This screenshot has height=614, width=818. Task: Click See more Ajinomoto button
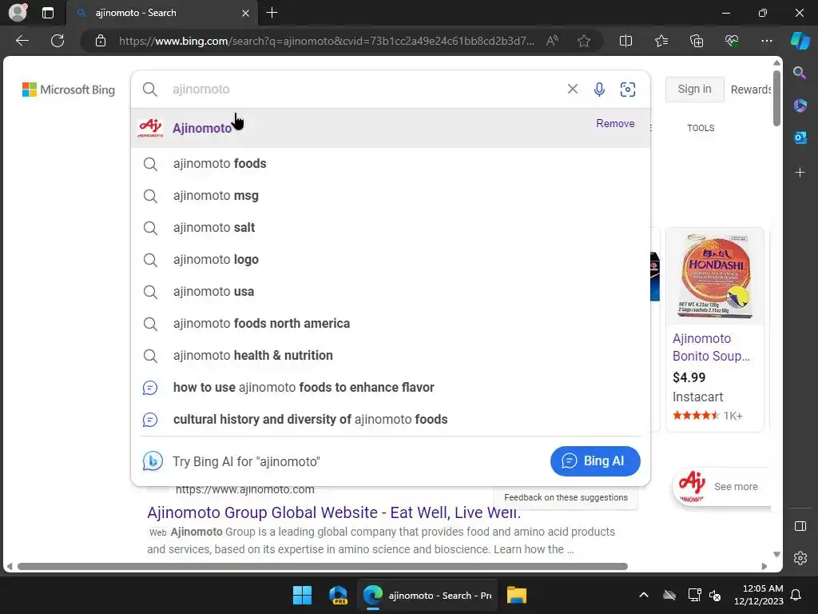coord(721,486)
